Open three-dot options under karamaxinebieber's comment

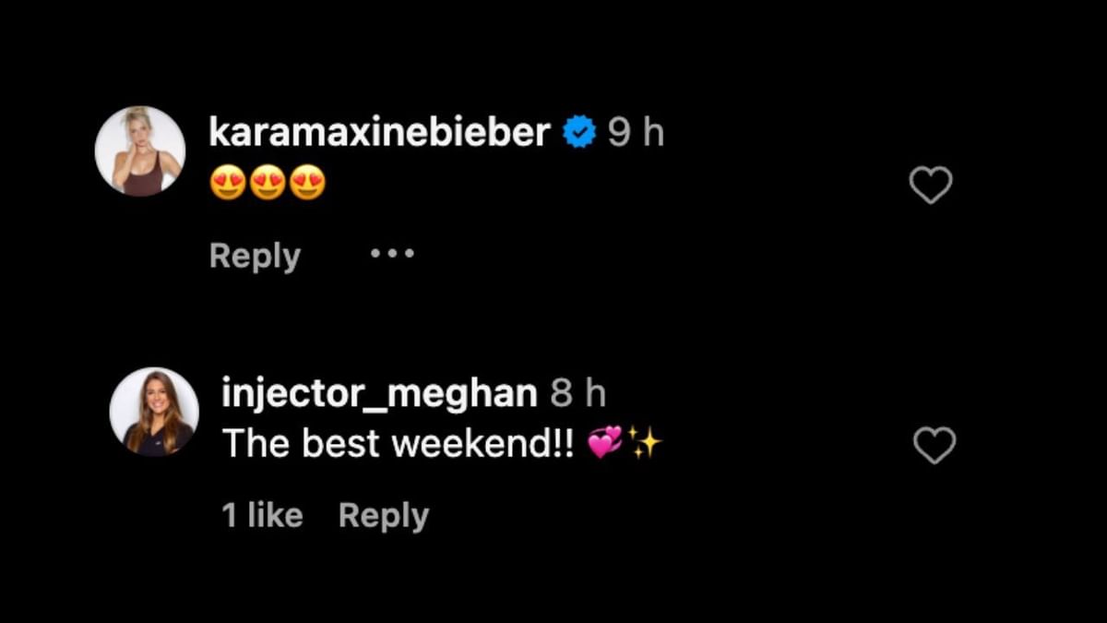[392, 253]
